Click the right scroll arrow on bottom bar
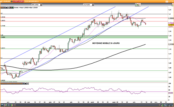 (159, 105)
